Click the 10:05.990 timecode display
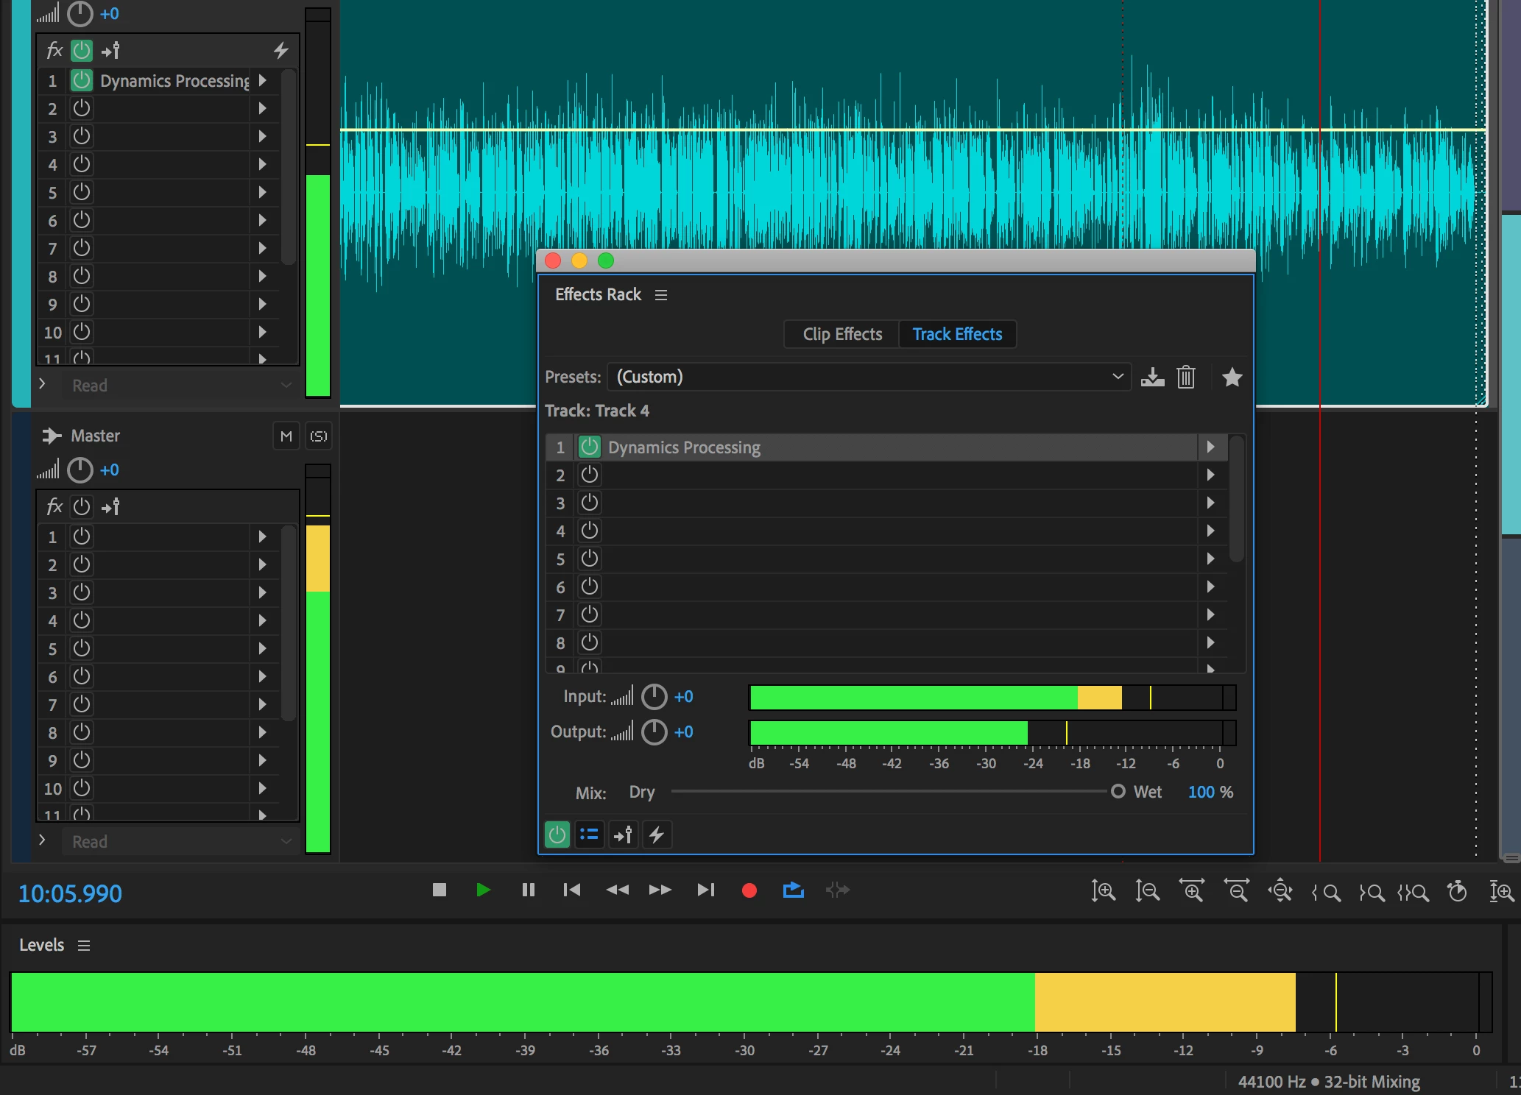Image resolution: width=1521 pixels, height=1095 pixels. pos(70,893)
